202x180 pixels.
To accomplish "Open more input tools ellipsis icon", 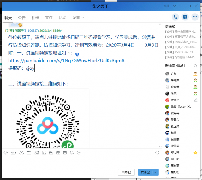I will (79, 153).
